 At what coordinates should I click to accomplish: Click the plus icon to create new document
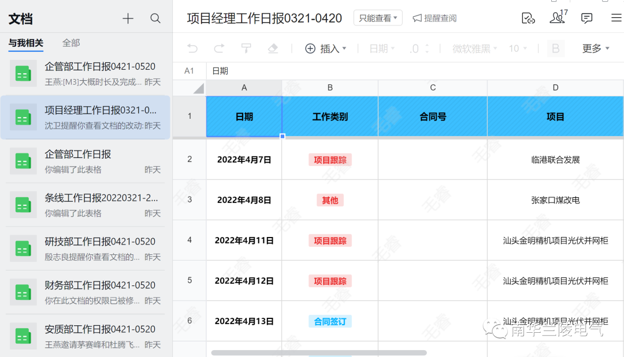click(128, 19)
